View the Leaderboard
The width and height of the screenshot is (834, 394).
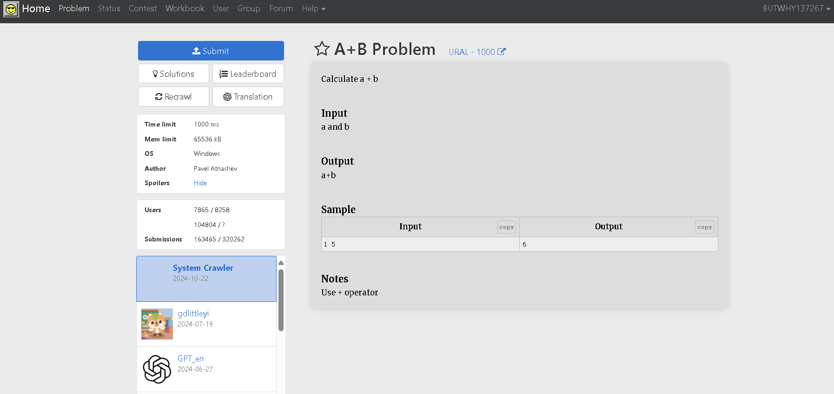pos(248,74)
